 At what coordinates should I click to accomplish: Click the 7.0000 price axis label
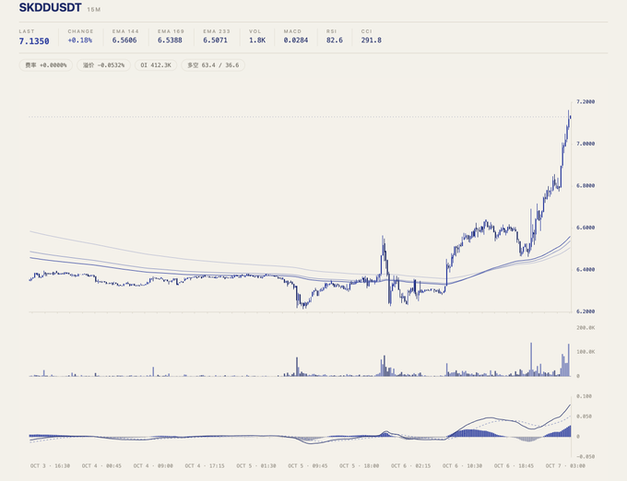pyautogui.click(x=586, y=144)
